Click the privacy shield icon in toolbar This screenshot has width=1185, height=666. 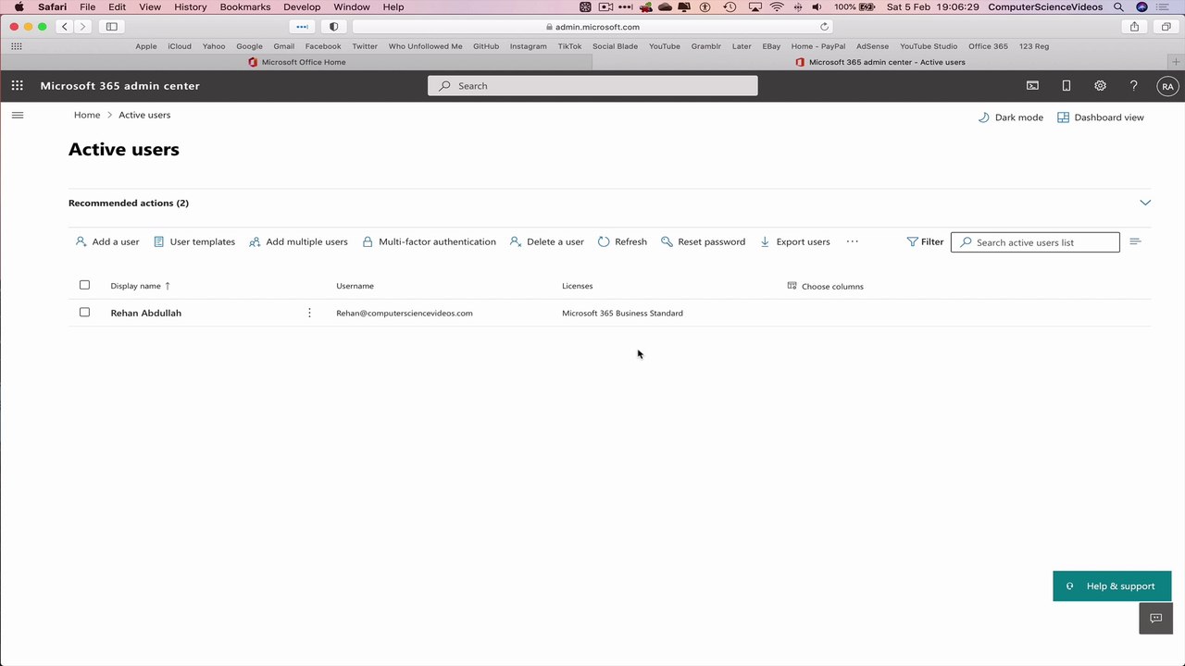334,27
